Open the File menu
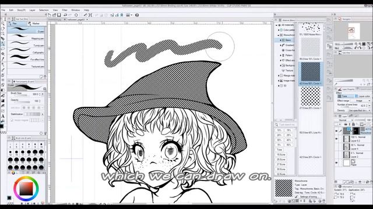Viewport: 373px width, 209px height. [3, 10]
